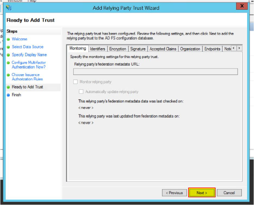Image resolution: width=254 pixels, height=205 pixels.
Task: Toggle Monitor relying party checkbox
Action: click(75, 82)
